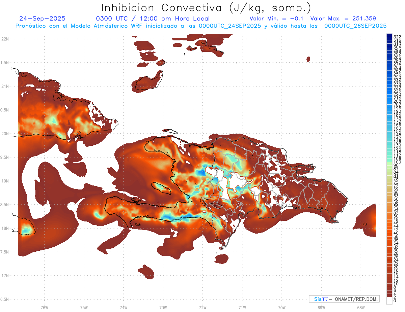The height and width of the screenshot is (312, 405).
Task: Click the '19N' latitude label
Action: (x=5, y=181)
